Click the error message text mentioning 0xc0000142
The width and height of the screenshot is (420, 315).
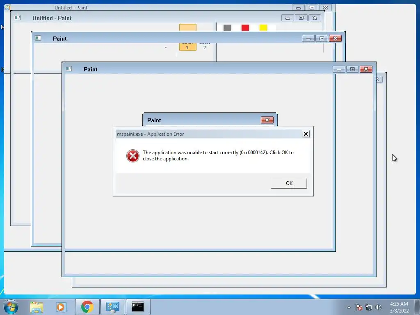click(218, 155)
